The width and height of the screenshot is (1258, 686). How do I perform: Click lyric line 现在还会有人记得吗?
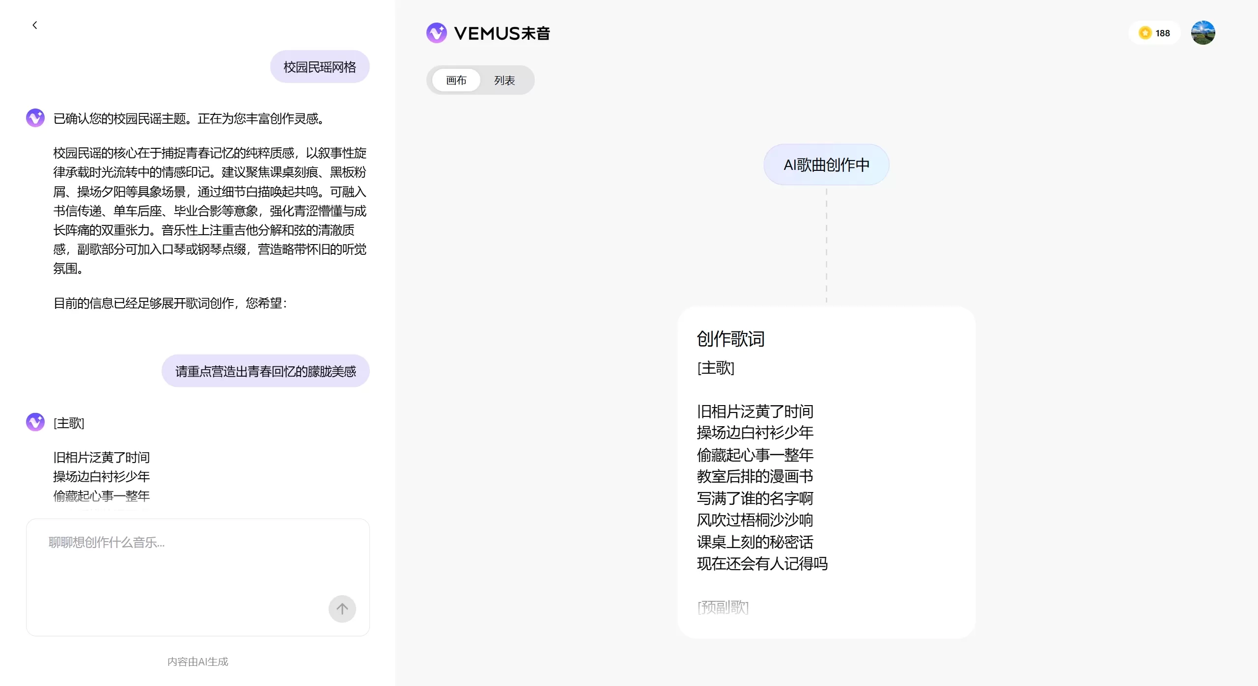(762, 563)
